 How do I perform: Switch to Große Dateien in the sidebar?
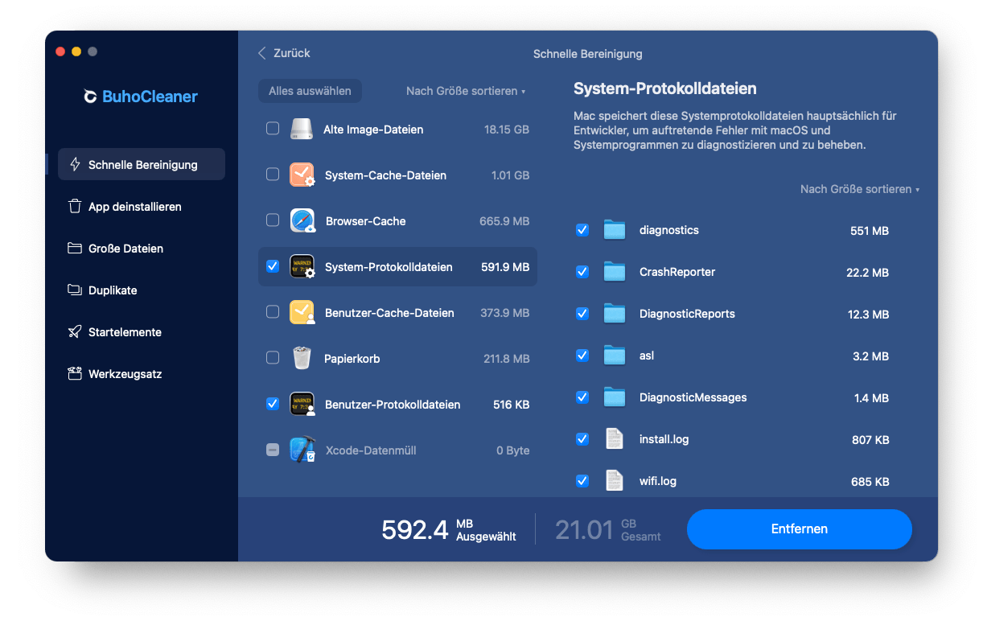pos(125,249)
